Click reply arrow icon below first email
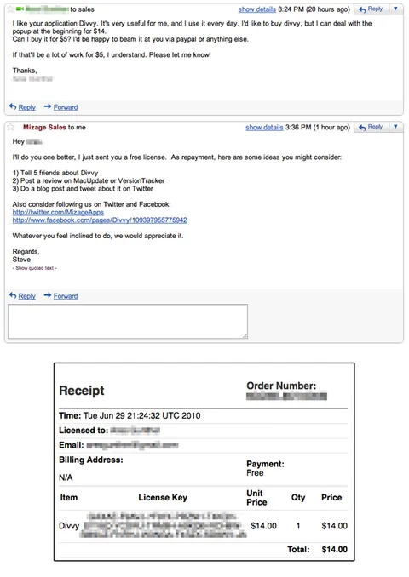The height and width of the screenshot is (577, 409). click(x=13, y=106)
